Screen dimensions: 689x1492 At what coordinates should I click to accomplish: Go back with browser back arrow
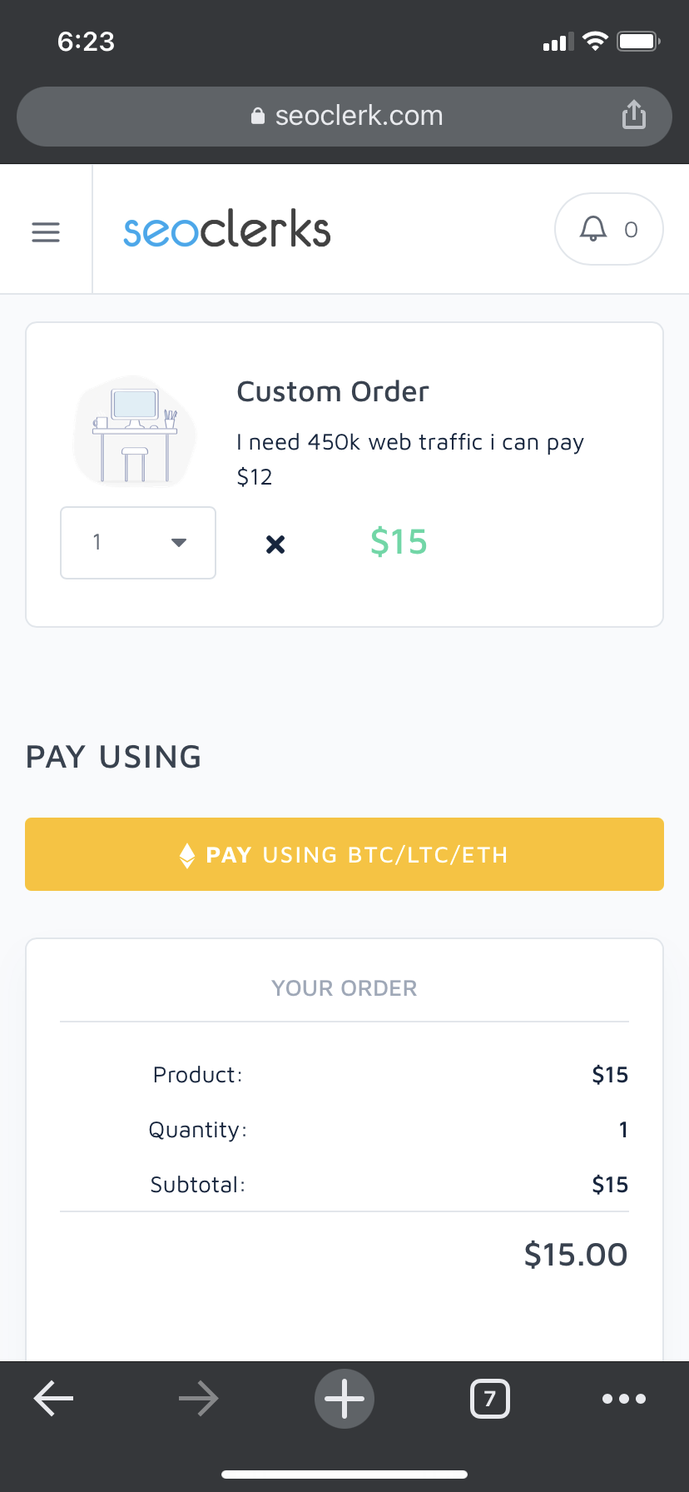click(54, 1399)
